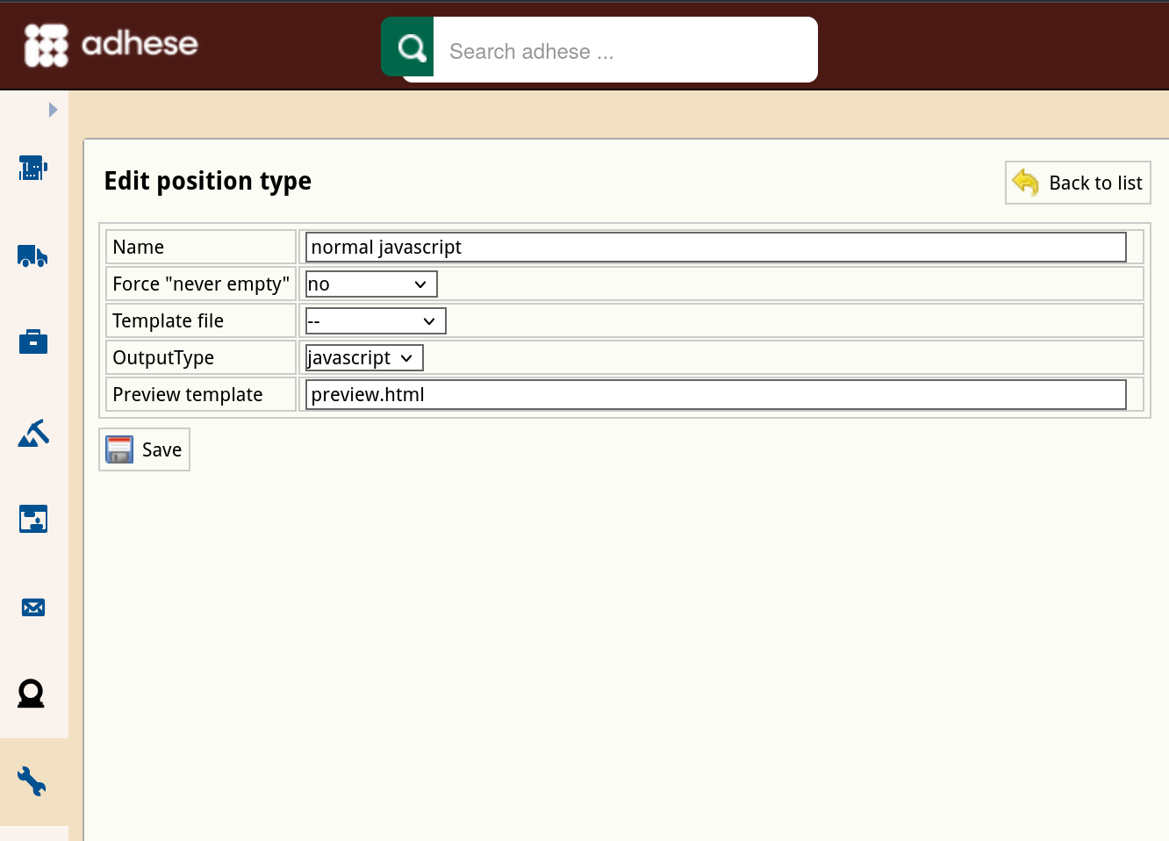Open the briefcase icon in sidebar
The width and height of the screenshot is (1169, 841).
33,341
